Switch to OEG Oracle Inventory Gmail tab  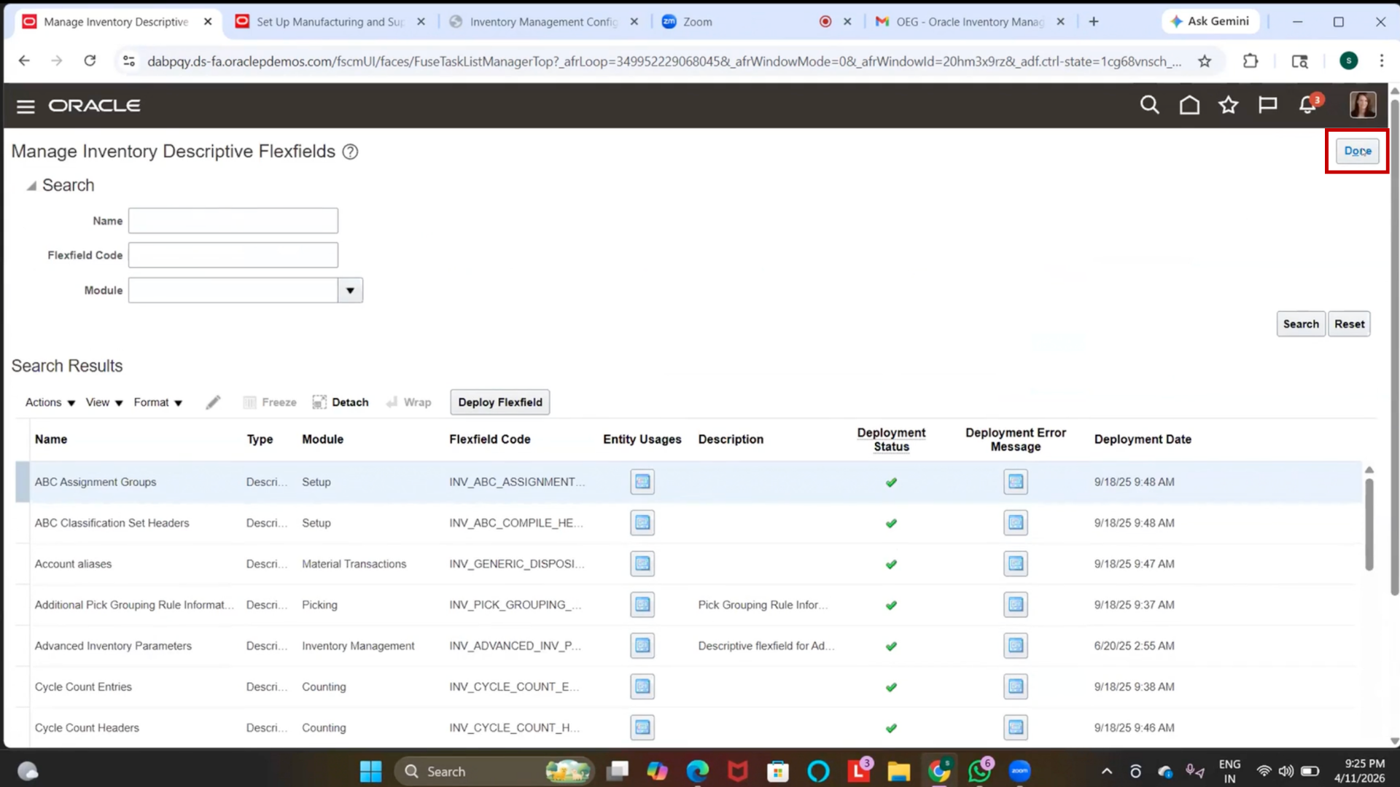click(970, 22)
